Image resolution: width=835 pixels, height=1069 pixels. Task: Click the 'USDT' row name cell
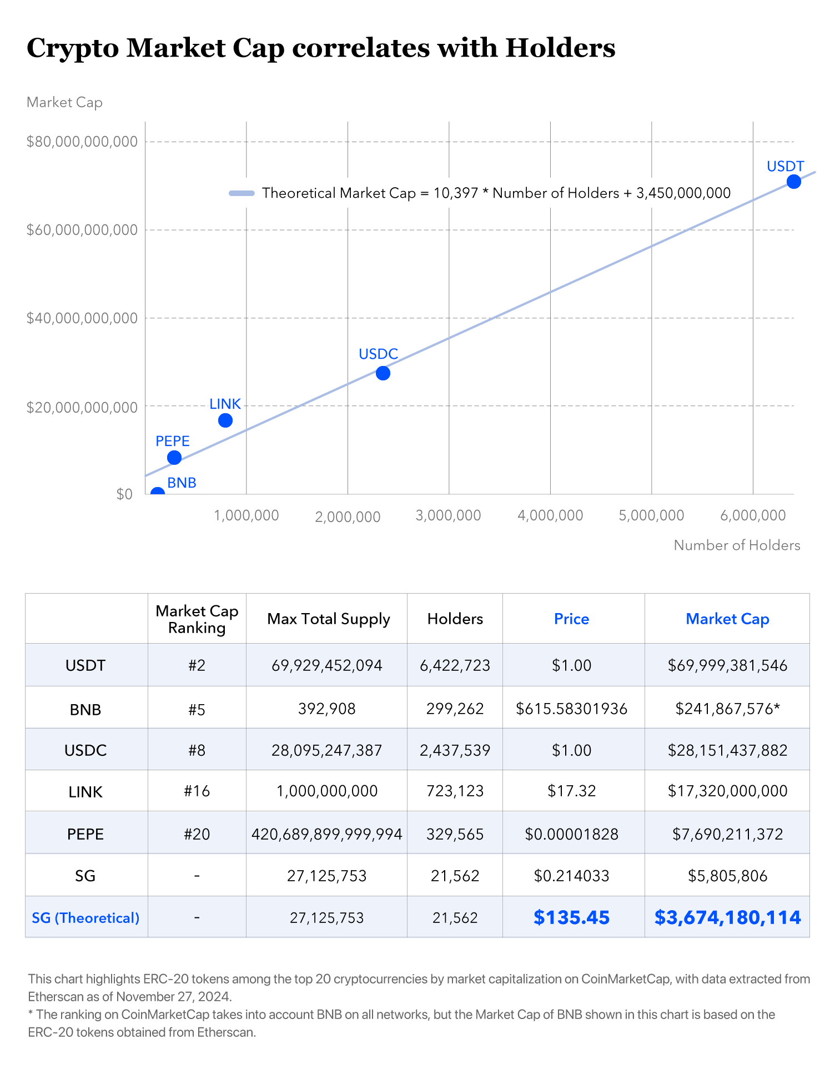[x=85, y=665]
